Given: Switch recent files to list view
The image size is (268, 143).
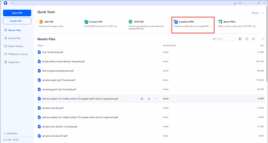Looking at the screenshot, I should click(x=240, y=39).
